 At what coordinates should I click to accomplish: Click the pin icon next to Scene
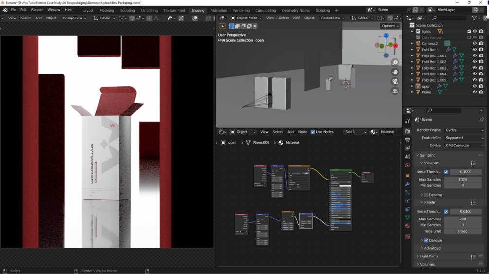click(481, 120)
